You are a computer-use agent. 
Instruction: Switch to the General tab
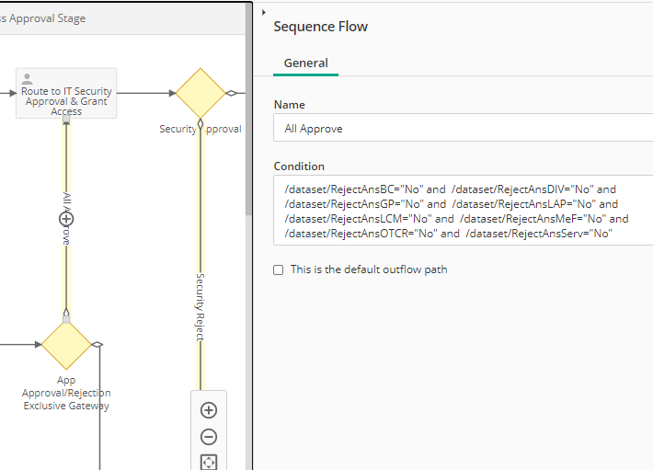click(x=305, y=63)
